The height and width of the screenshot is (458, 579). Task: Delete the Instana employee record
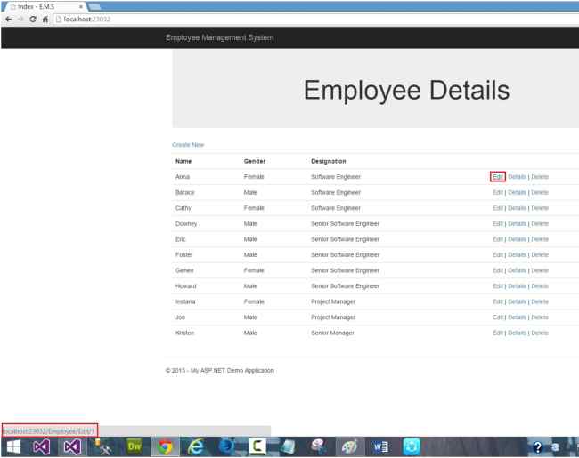(540, 301)
